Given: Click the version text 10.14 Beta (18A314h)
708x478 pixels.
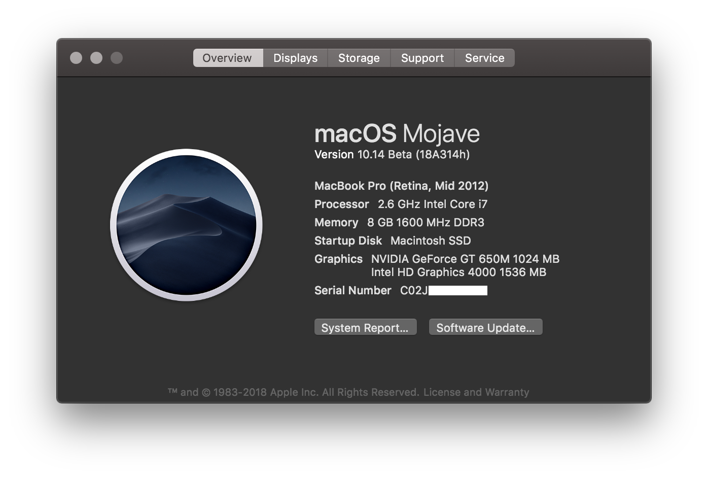Looking at the screenshot, I should coord(413,154).
